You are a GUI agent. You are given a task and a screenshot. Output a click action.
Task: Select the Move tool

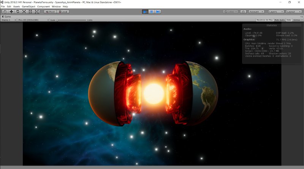click(11, 12)
